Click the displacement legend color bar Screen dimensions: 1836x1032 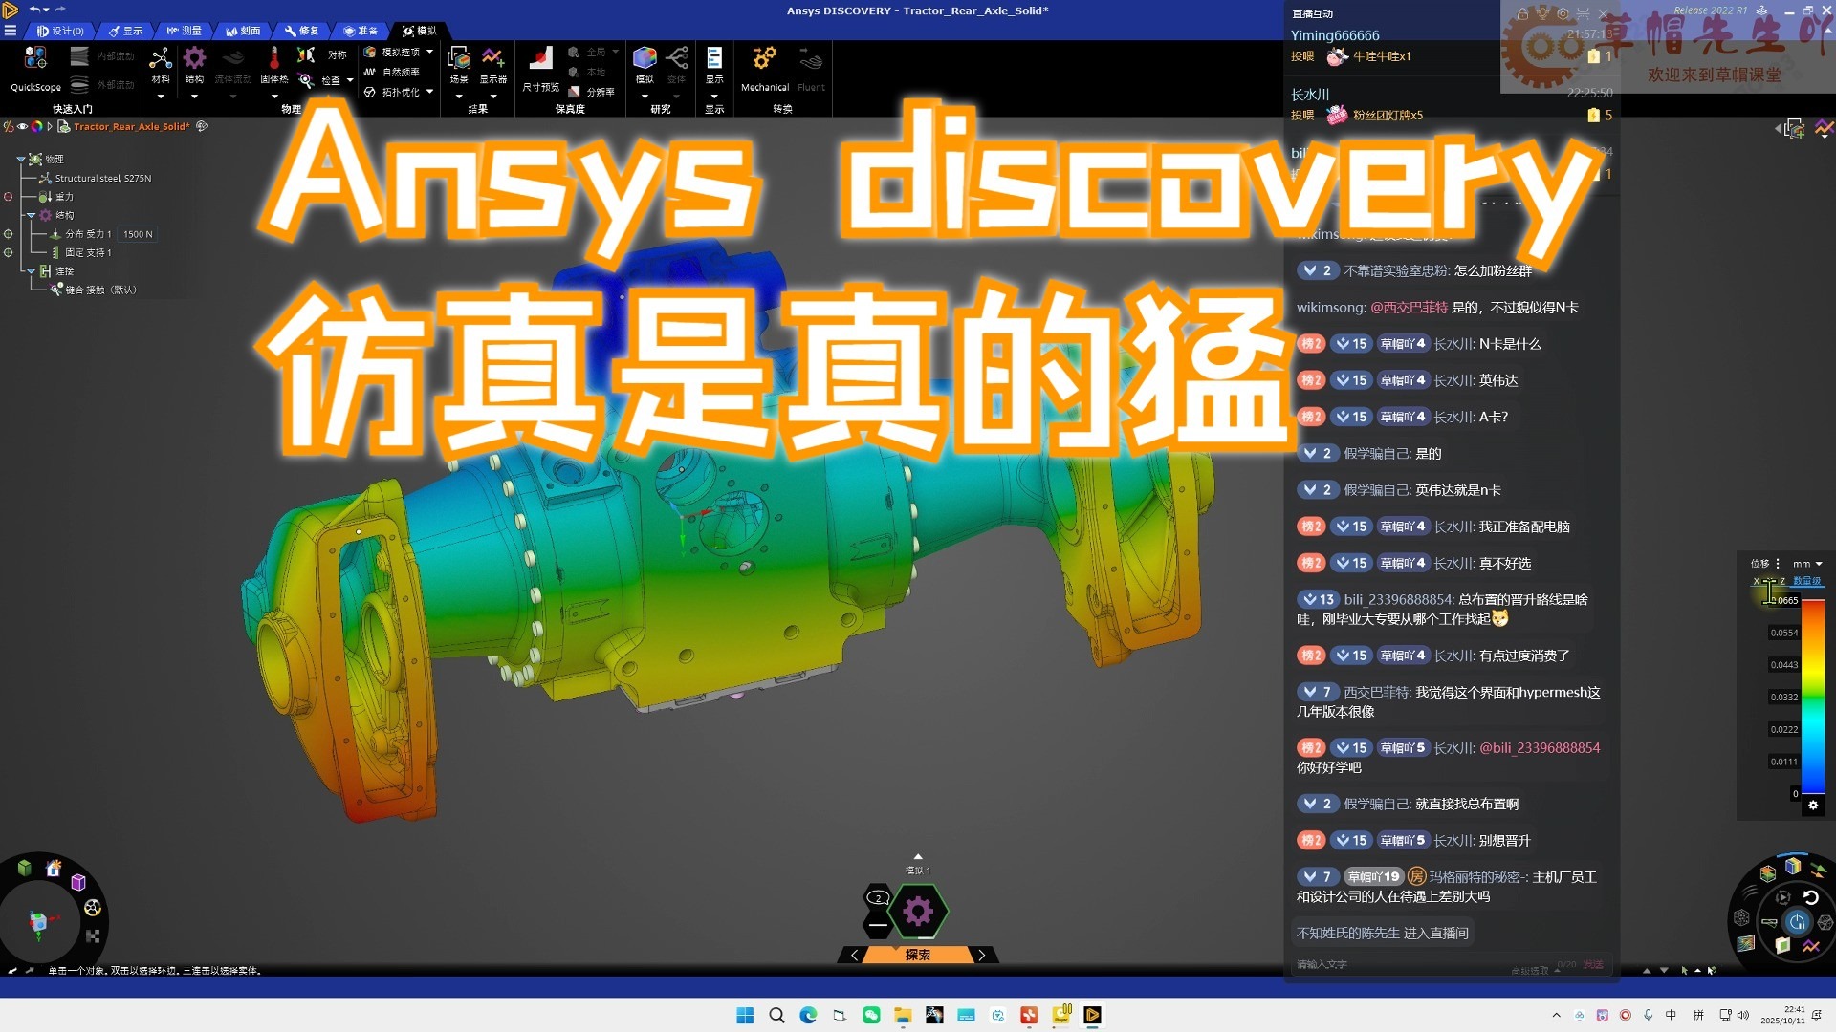(1813, 698)
